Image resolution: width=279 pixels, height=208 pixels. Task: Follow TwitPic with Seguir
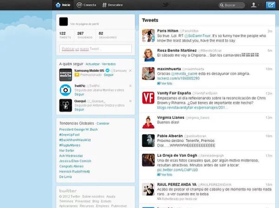point(79,94)
